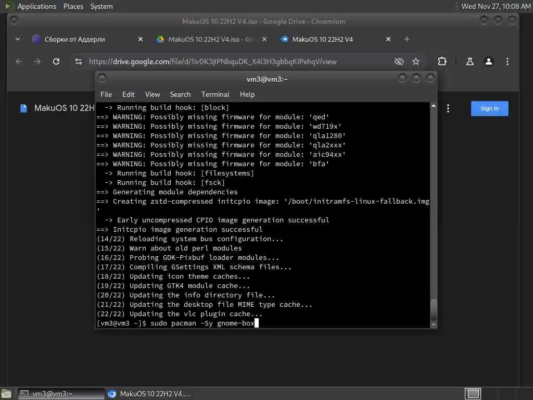Screen dimensions: 533x400
Task: Go forward in Chromium browser
Action: (x=37, y=61)
